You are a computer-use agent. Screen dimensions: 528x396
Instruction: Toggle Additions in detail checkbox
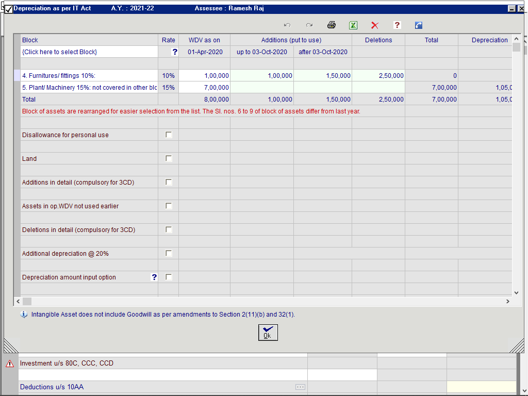[169, 183]
